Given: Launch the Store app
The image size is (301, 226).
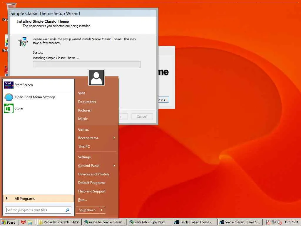Looking at the screenshot, I should point(39,108).
